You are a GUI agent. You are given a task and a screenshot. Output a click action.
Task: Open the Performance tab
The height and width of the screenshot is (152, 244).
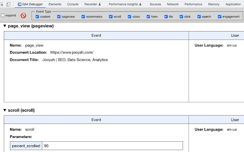tap(193, 4)
